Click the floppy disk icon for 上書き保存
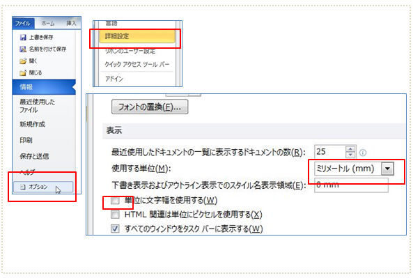 click(23, 38)
